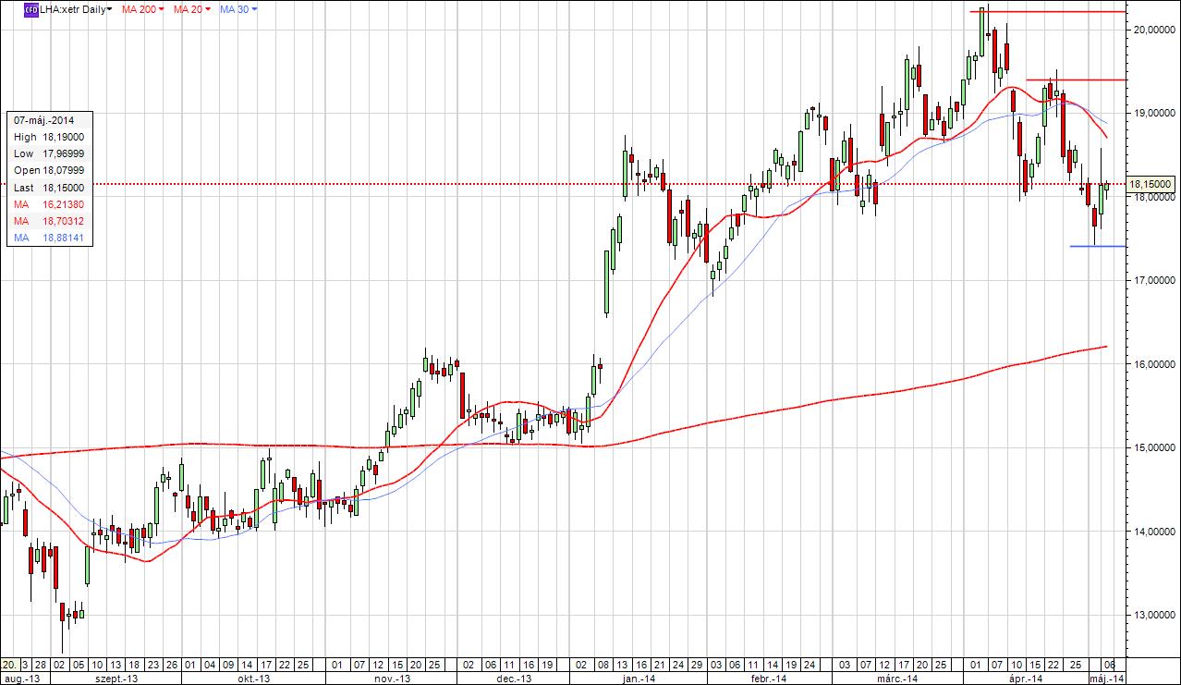The width and height of the screenshot is (1181, 685).
Task: Click the szept.-13 month label
Action: click(115, 679)
